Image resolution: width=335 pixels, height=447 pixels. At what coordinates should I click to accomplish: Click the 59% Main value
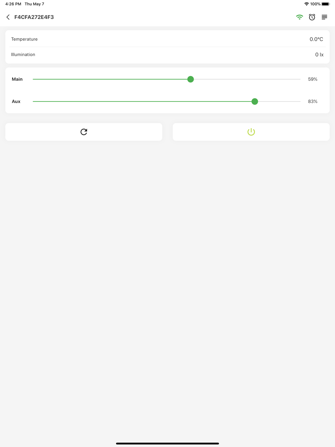point(313,79)
